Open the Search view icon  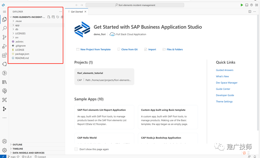[5, 28]
